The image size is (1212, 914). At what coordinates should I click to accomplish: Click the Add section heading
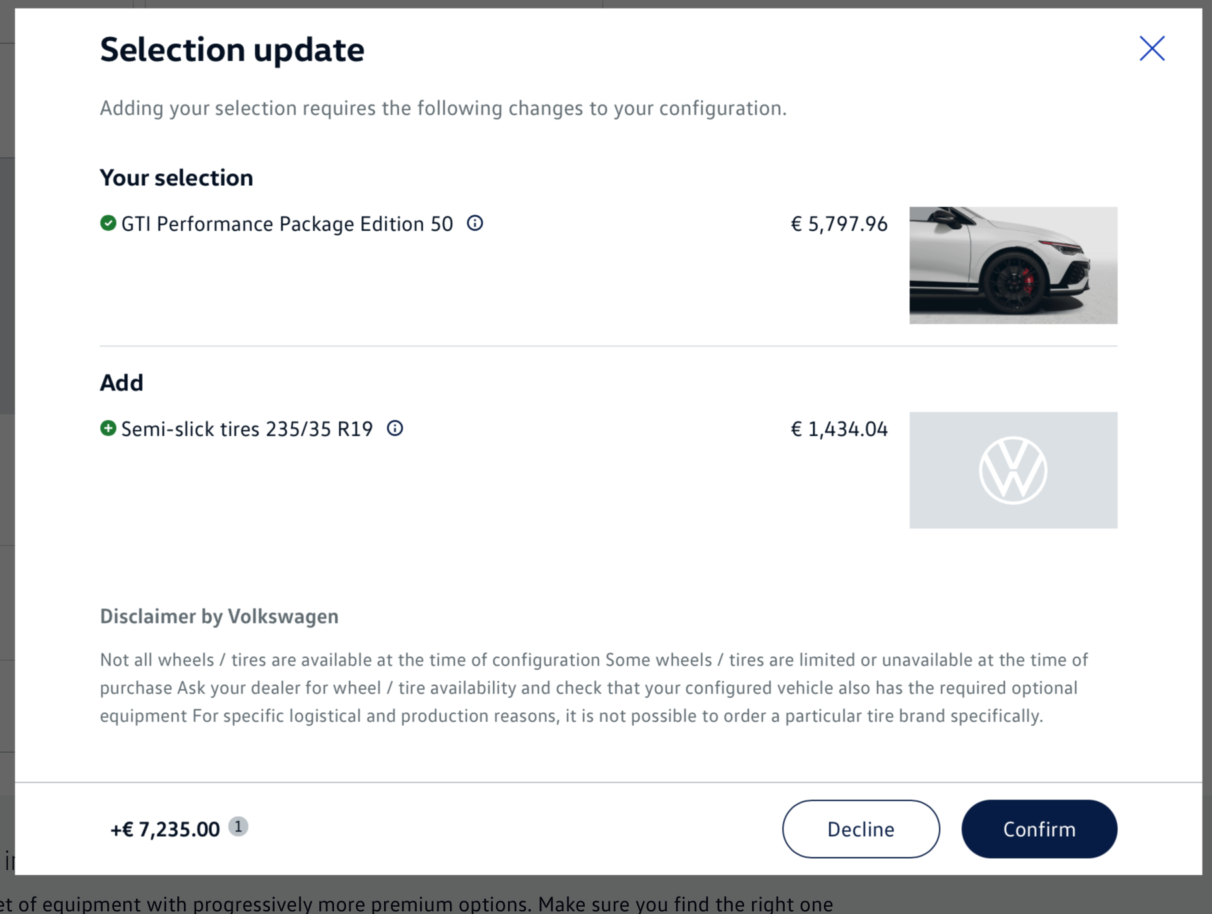[x=121, y=383]
